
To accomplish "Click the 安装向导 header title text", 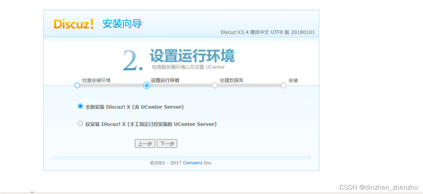I will [x=122, y=24].
